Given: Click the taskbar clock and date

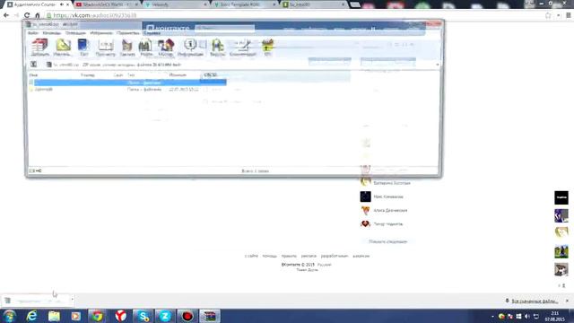Looking at the screenshot, I should pyautogui.click(x=555, y=316).
